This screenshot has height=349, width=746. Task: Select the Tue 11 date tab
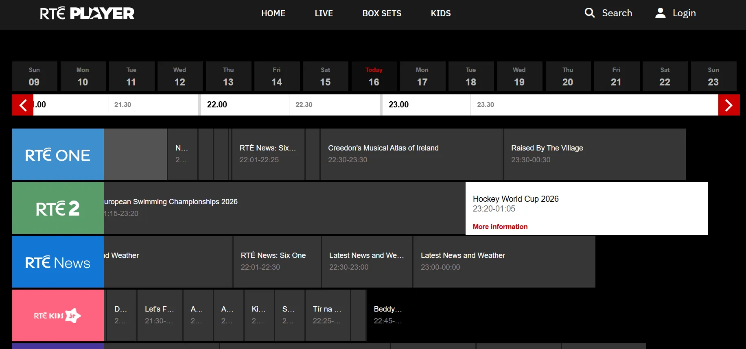(131, 76)
